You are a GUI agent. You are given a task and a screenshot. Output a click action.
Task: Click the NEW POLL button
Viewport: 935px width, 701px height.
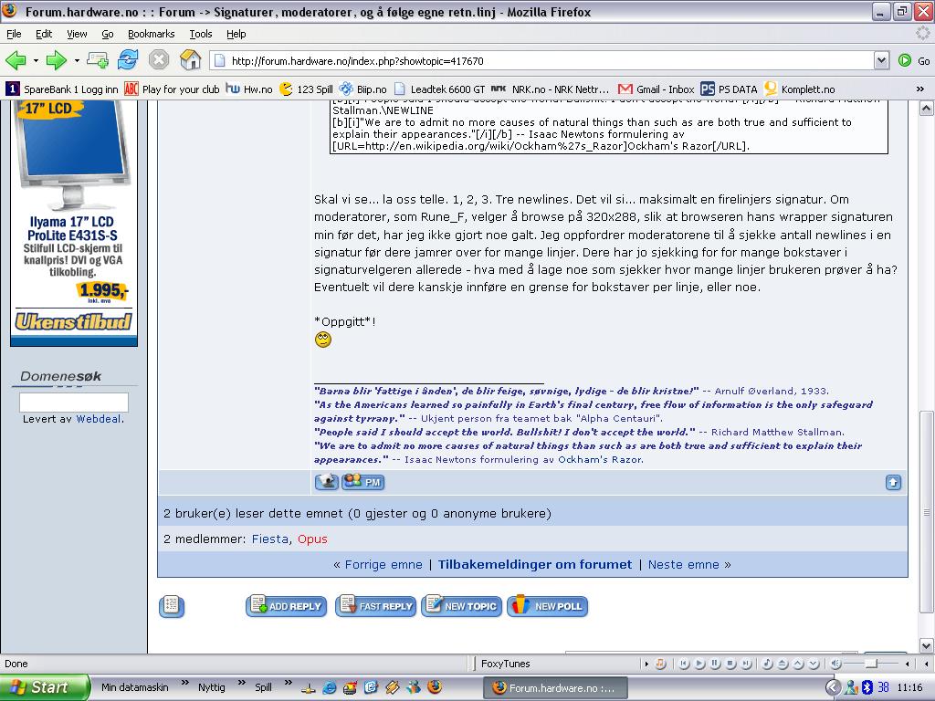click(x=548, y=606)
